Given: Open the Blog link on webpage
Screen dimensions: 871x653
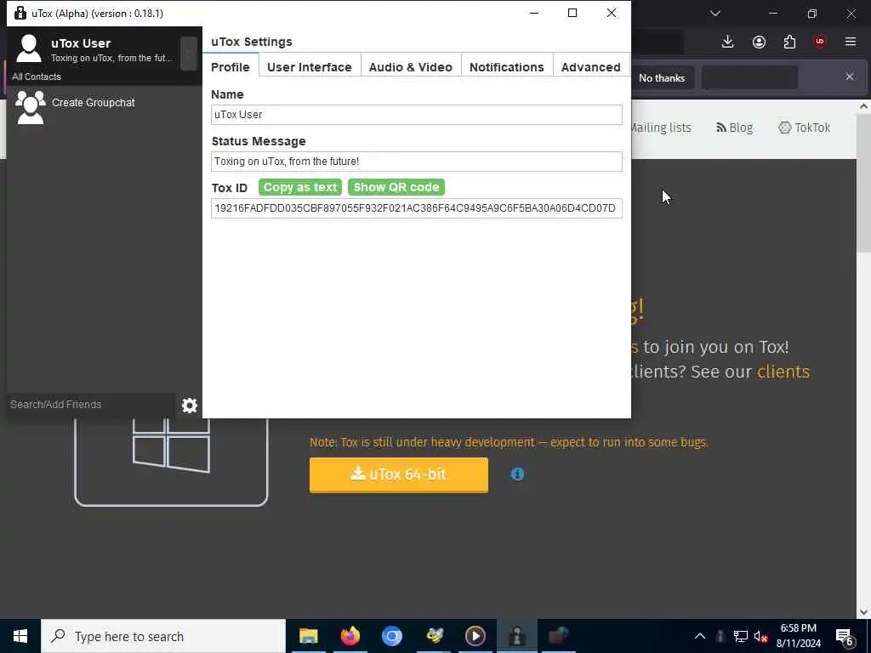Looking at the screenshot, I should click(734, 128).
